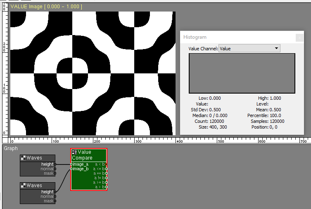Click the bottom Waves node mask output
The width and height of the screenshot is (311, 209).
click(55, 201)
